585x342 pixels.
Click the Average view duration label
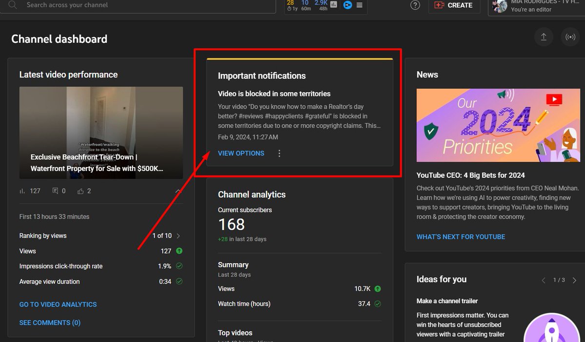click(49, 282)
